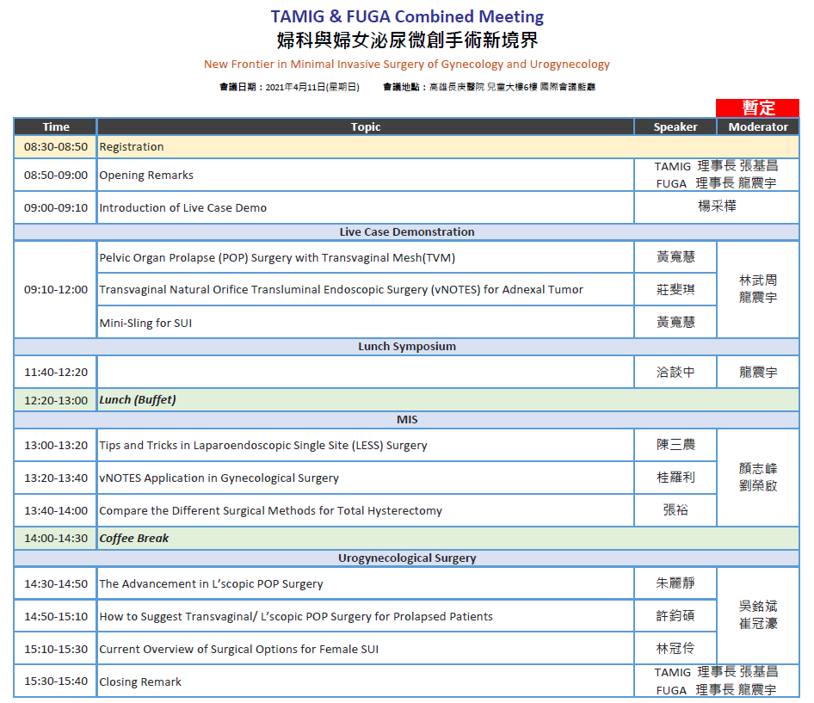
Task: Select moderator name "吳銘斌"
Action: pyautogui.click(x=758, y=607)
